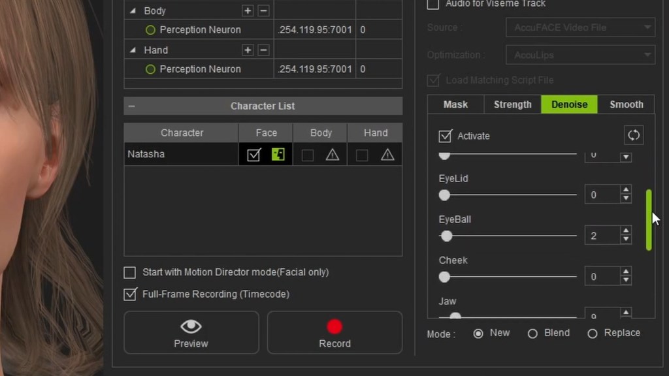Click Jaw slider handle
Image resolution: width=669 pixels, height=376 pixels.
click(455, 317)
